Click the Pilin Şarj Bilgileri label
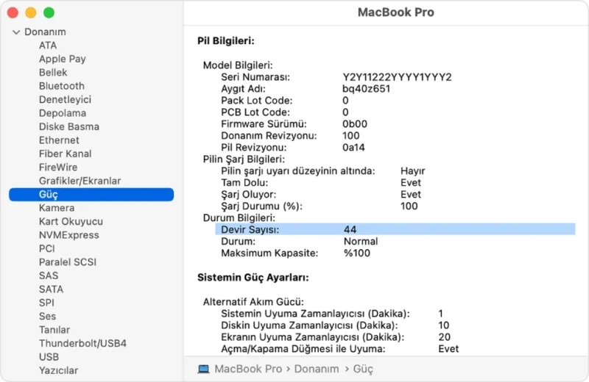Viewport: 589px width, 382px height. click(244, 159)
